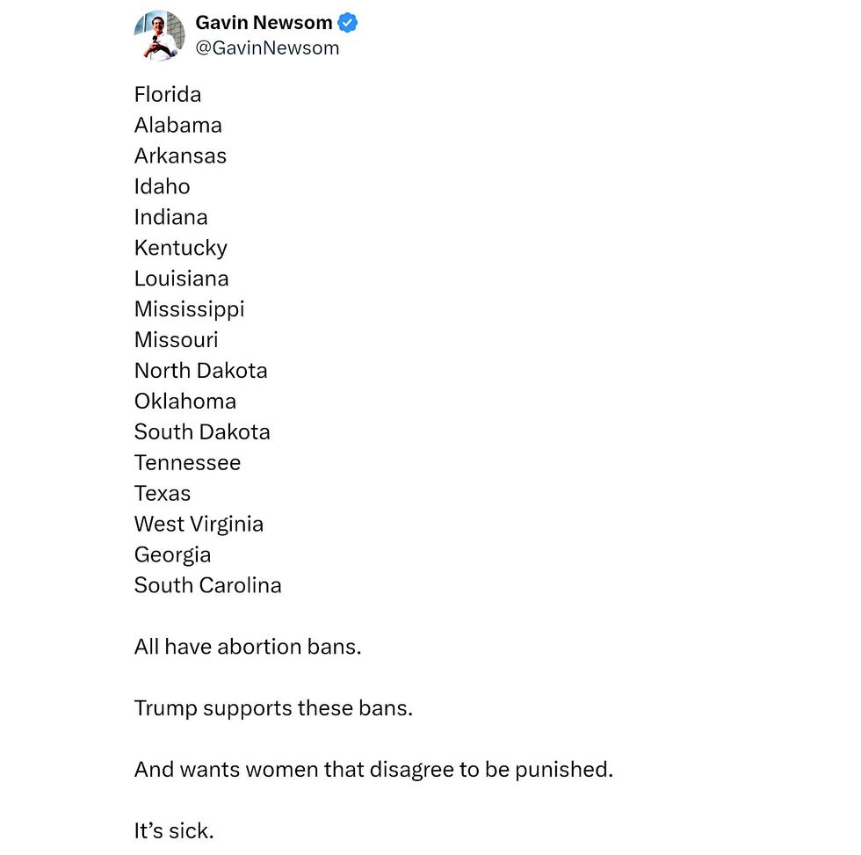Select the Idaho line
861x855 pixels.
pos(162,186)
